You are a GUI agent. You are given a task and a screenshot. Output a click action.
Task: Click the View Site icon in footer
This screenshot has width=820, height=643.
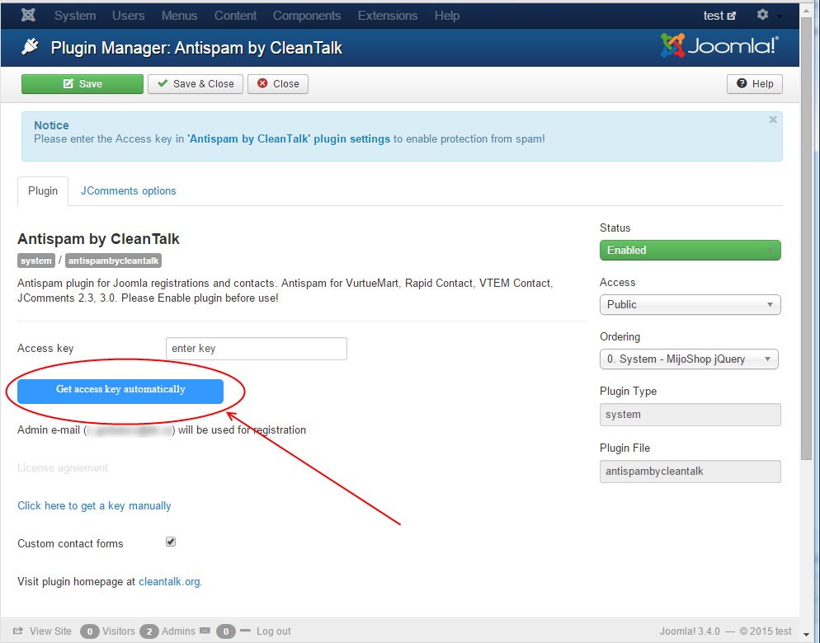[18, 631]
